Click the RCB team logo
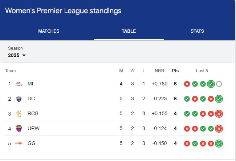Viewport: 236px width, 161px height. point(19,114)
